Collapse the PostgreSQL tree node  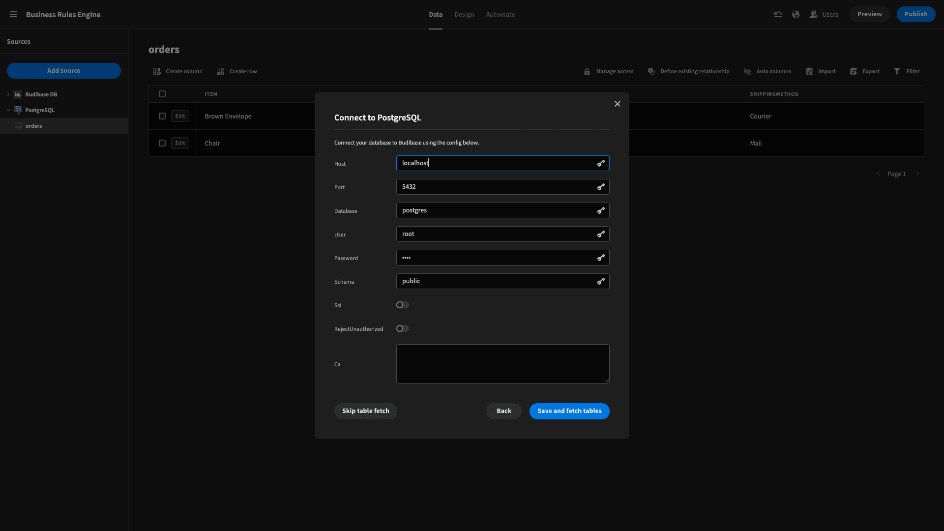(x=8, y=110)
